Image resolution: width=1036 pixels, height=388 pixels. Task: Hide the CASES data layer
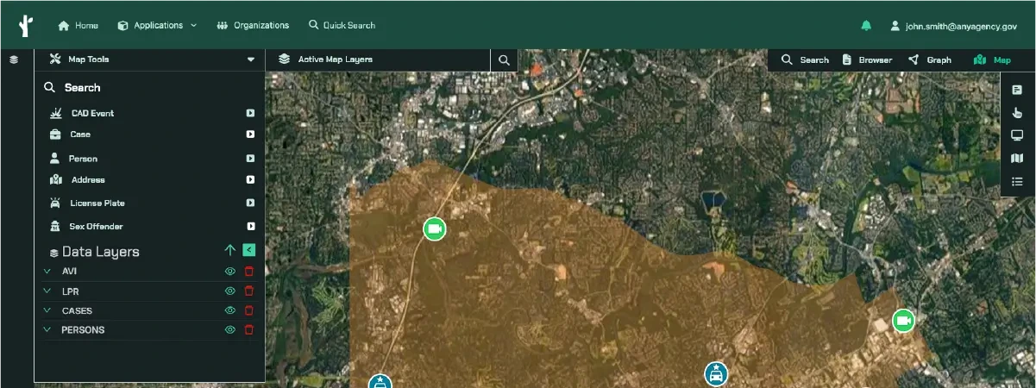230,310
